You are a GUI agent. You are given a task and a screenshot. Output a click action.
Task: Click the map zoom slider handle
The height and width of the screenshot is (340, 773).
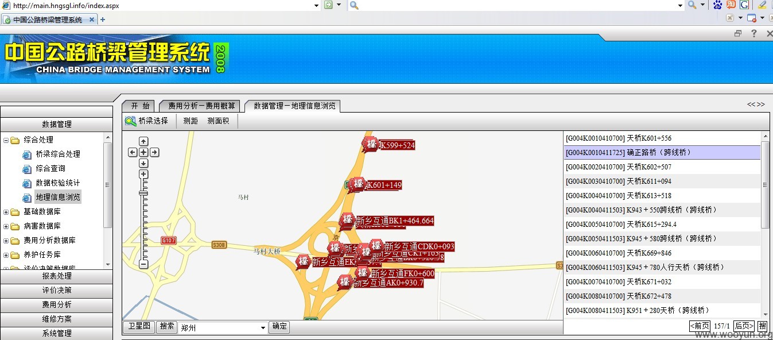[x=143, y=193]
